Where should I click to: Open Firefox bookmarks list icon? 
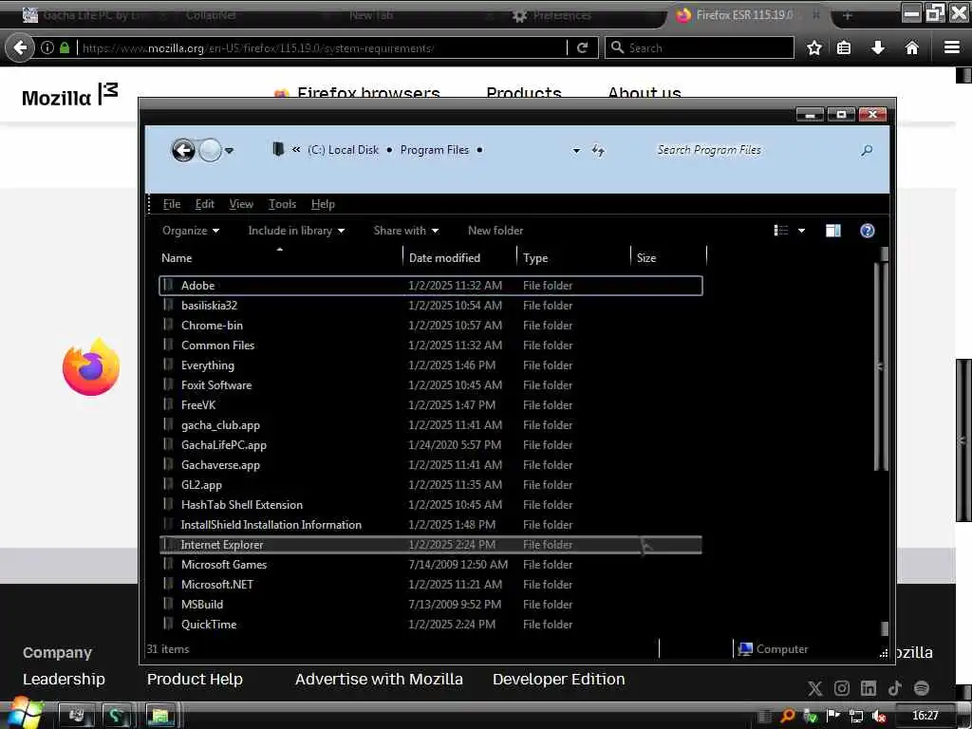844,47
